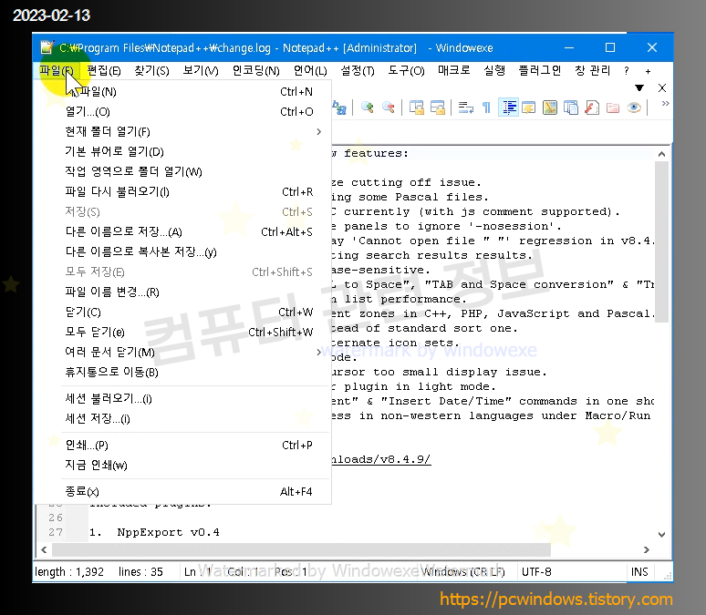Open the 플러그인 menu
Image resolution: width=706 pixels, height=615 pixels.
540,71
